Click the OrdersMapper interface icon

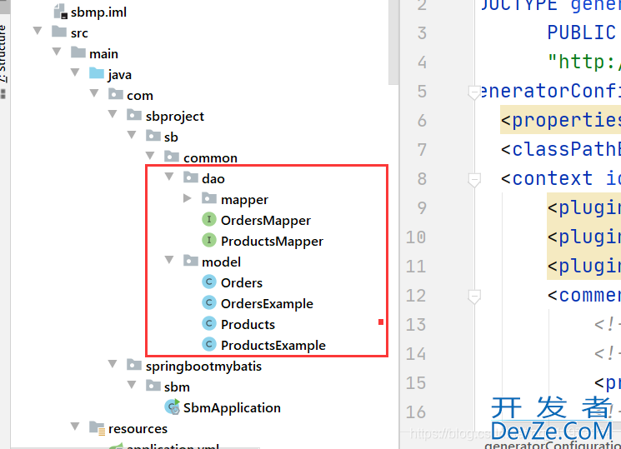[209, 219]
